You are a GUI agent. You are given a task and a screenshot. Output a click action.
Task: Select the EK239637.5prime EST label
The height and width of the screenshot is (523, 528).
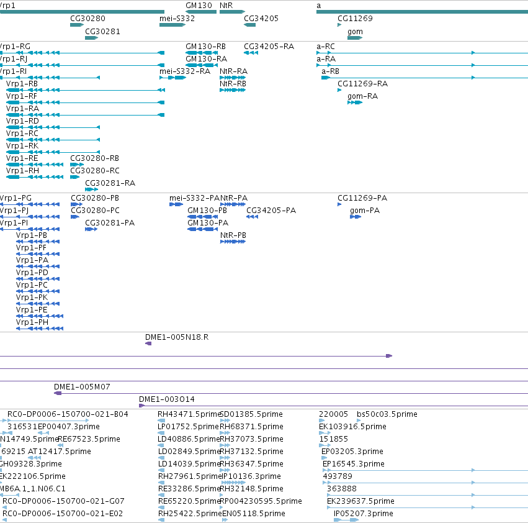pyautogui.click(x=360, y=501)
